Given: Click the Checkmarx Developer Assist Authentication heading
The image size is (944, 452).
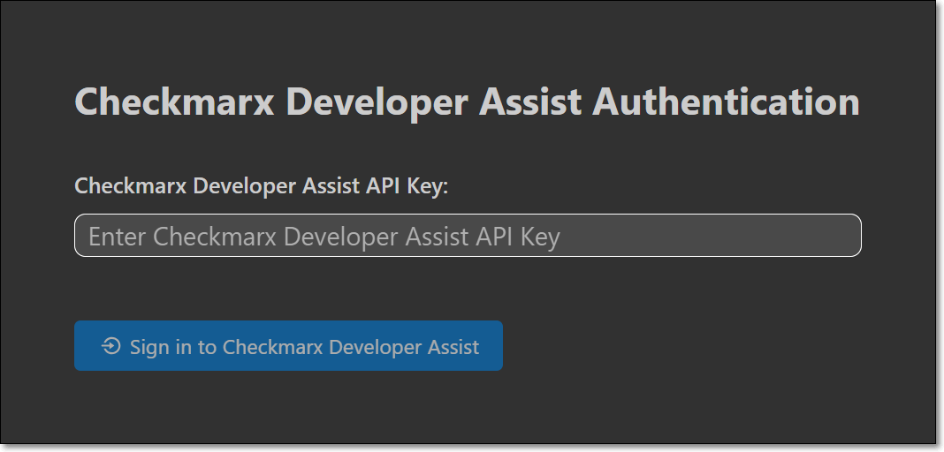Looking at the screenshot, I should pos(467,102).
